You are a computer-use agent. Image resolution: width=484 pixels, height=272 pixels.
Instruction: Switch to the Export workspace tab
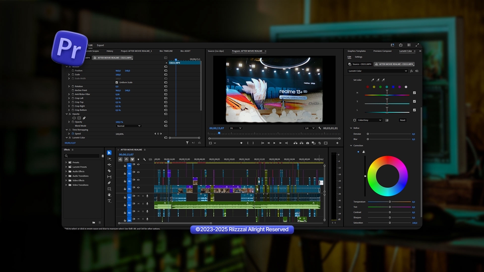(x=100, y=45)
